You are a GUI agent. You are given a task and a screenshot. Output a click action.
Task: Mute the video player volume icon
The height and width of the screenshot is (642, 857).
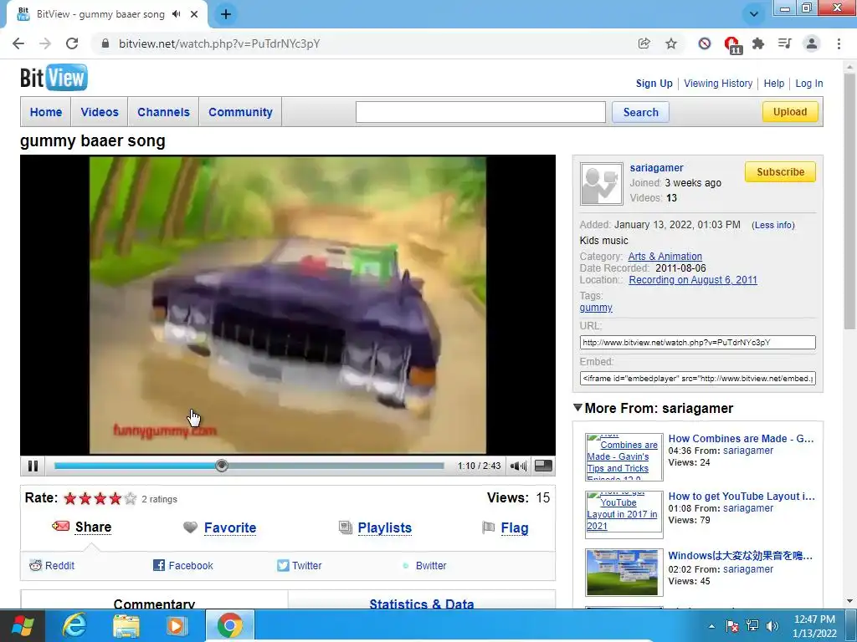(x=518, y=466)
